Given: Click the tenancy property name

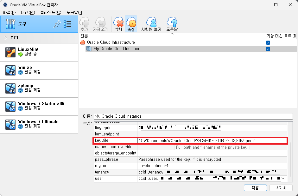Looking at the screenshot, I should 102,172.
